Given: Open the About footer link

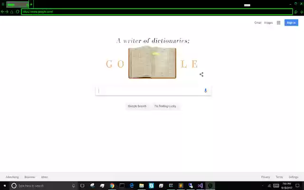Looking at the screenshot, I should pyautogui.click(x=44, y=177).
